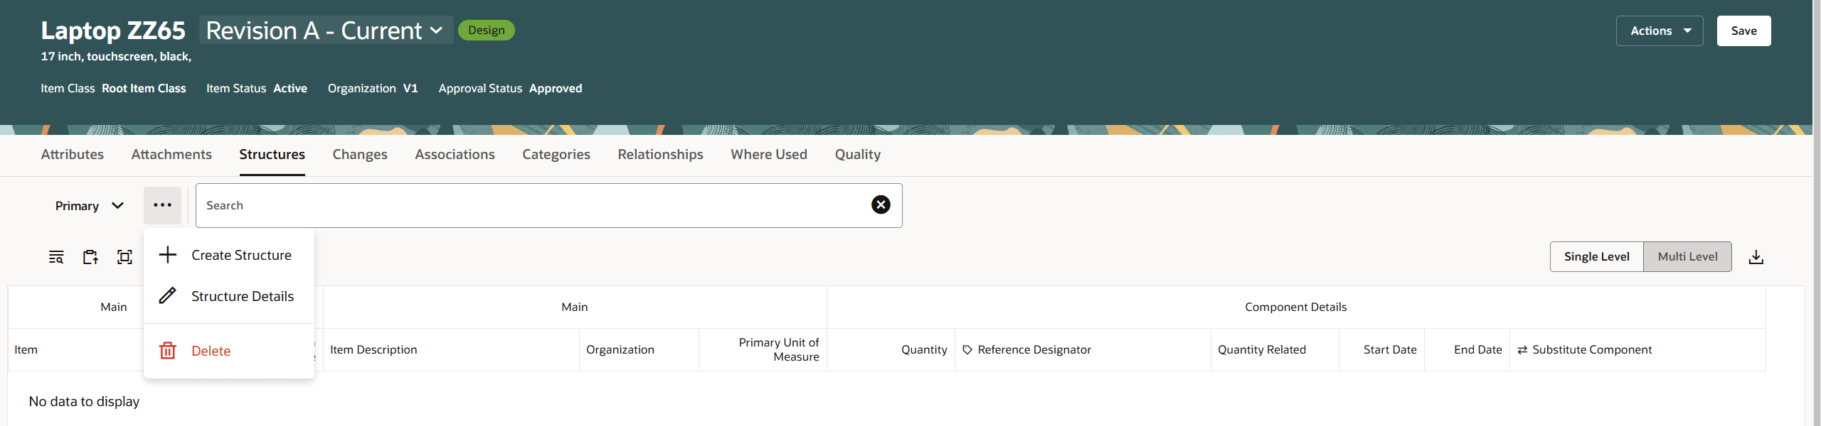Click the swap arrows icon in Substitute Component header
1821x426 pixels.
pos(1522,350)
